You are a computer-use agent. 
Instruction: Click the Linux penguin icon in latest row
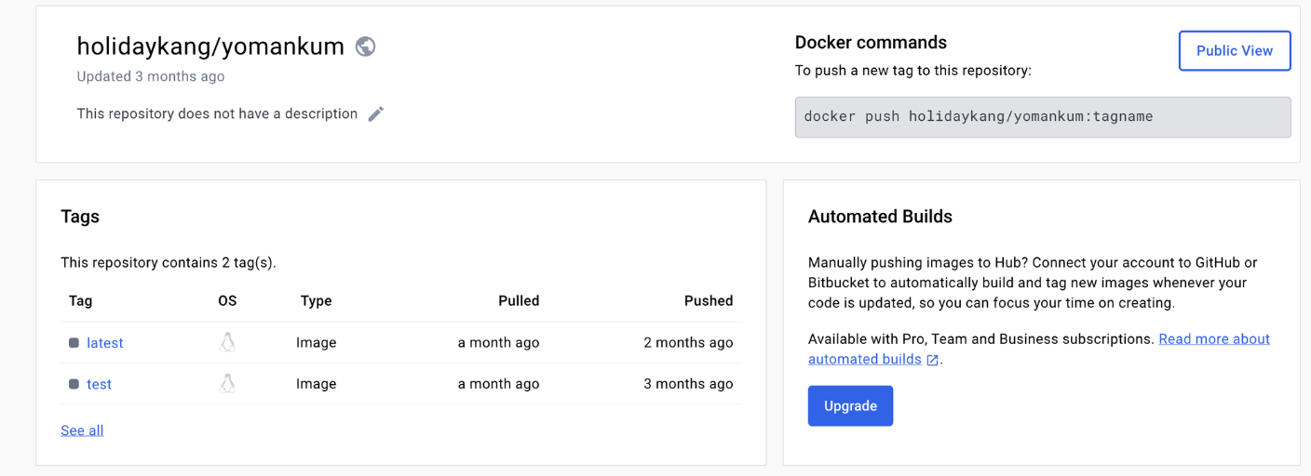pos(227,342)
